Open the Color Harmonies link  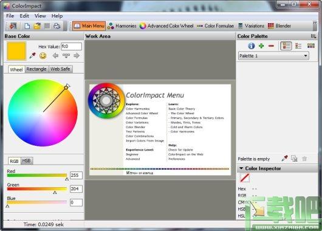tap(137, 109)
